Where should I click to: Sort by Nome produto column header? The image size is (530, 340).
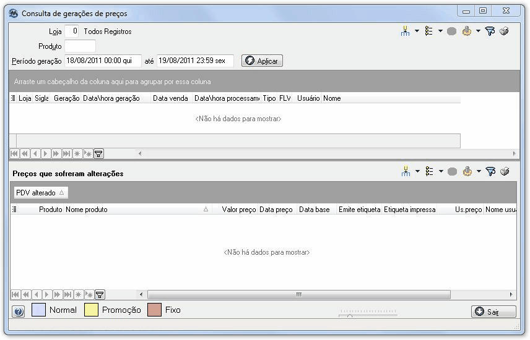pos(138,210)
